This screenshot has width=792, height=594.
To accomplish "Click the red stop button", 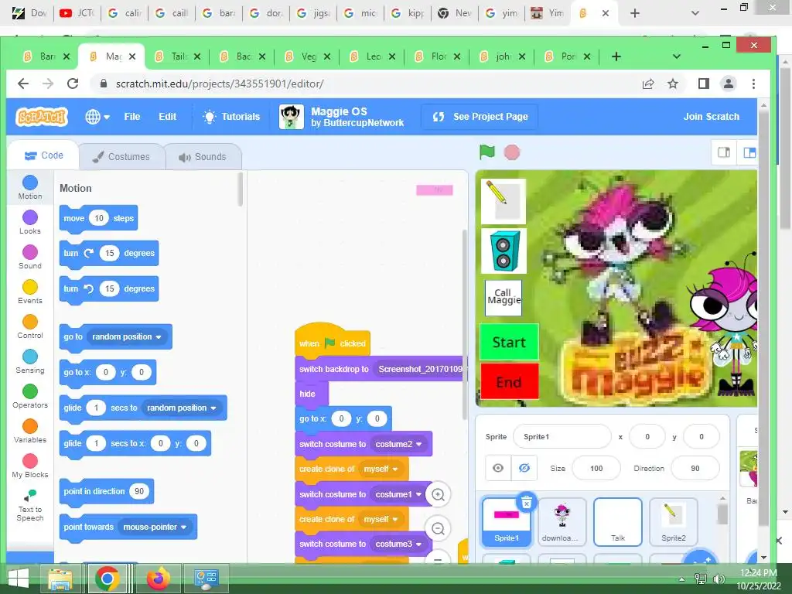I will 512,152.
